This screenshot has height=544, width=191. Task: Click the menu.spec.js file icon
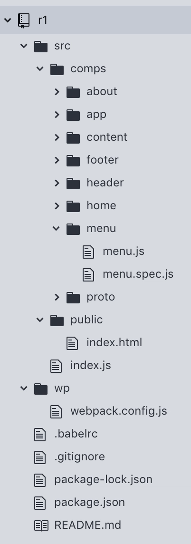tap(88, 274)
